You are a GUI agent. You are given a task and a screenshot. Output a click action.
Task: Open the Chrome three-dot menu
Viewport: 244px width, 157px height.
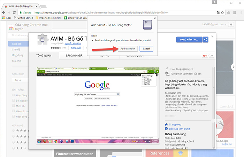click(241, 12)
